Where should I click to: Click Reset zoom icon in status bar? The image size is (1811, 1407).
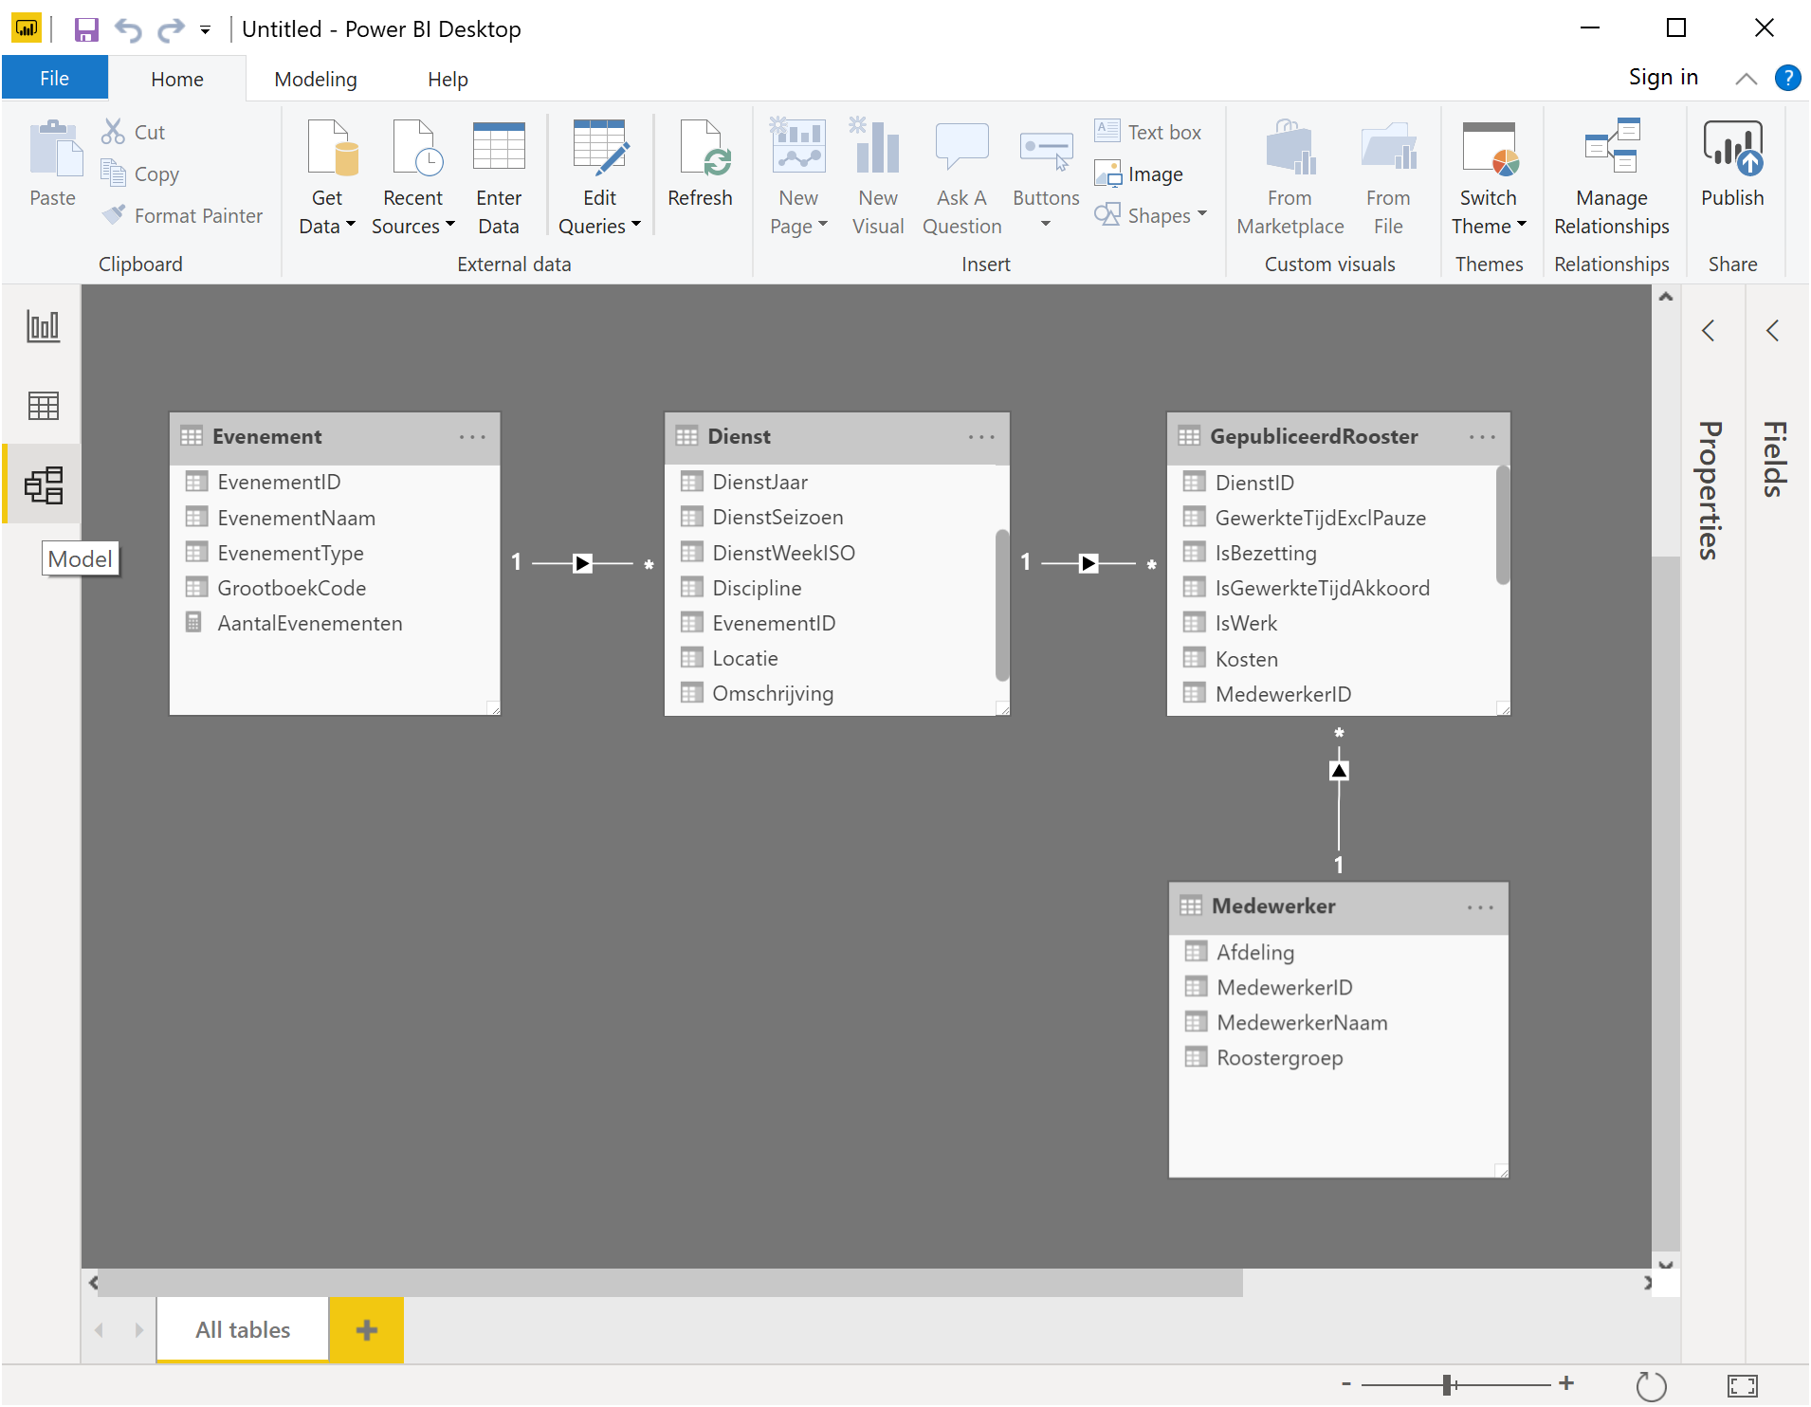tap(1651, 1385)
